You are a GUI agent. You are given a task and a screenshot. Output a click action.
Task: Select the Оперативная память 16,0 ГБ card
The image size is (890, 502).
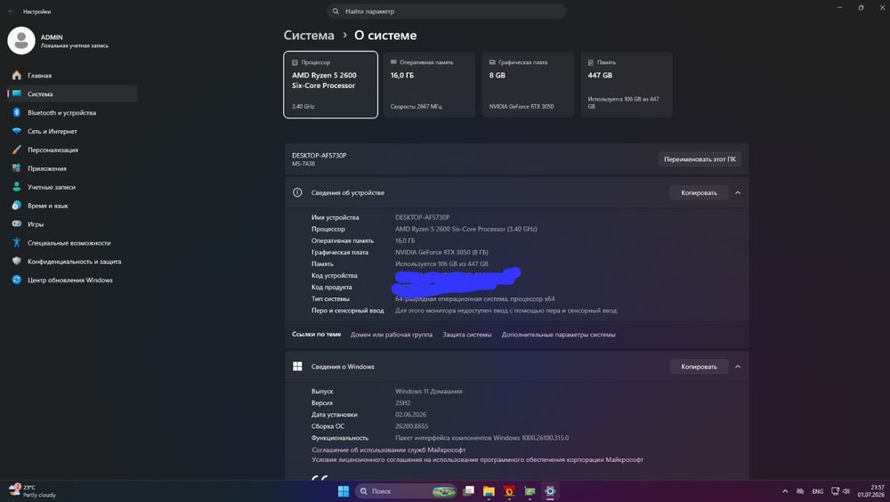[429, 85]
